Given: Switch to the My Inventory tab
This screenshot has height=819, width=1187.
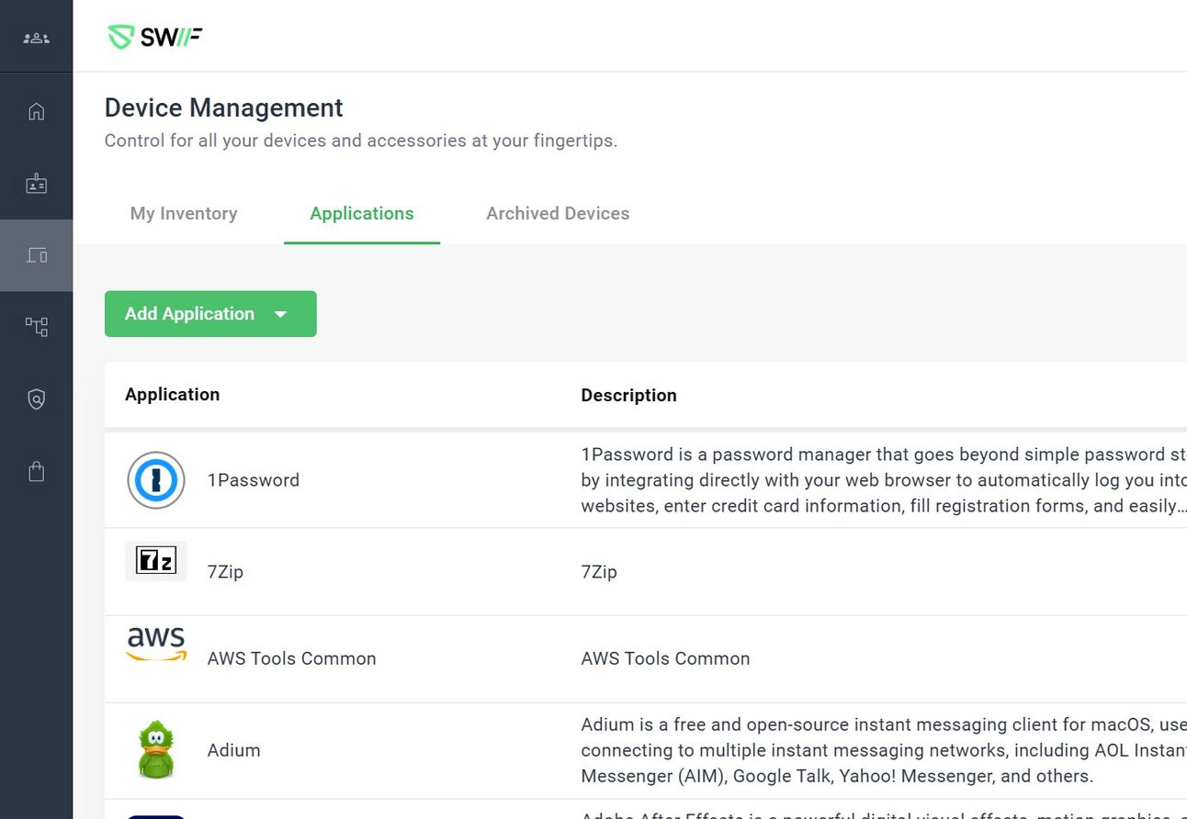Looking at the screenshot, I should pyautogui.click(x=184, y=214).
